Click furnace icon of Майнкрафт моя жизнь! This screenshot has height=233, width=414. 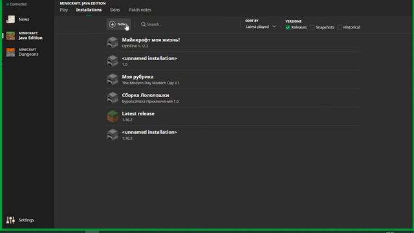pyautogui.click(x=113, y=43)
